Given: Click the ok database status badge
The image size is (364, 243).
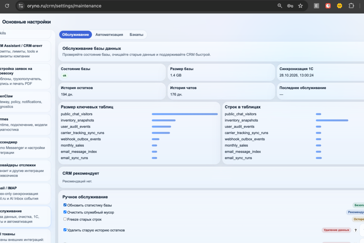Looking at the screenshot, I should 65,75.
